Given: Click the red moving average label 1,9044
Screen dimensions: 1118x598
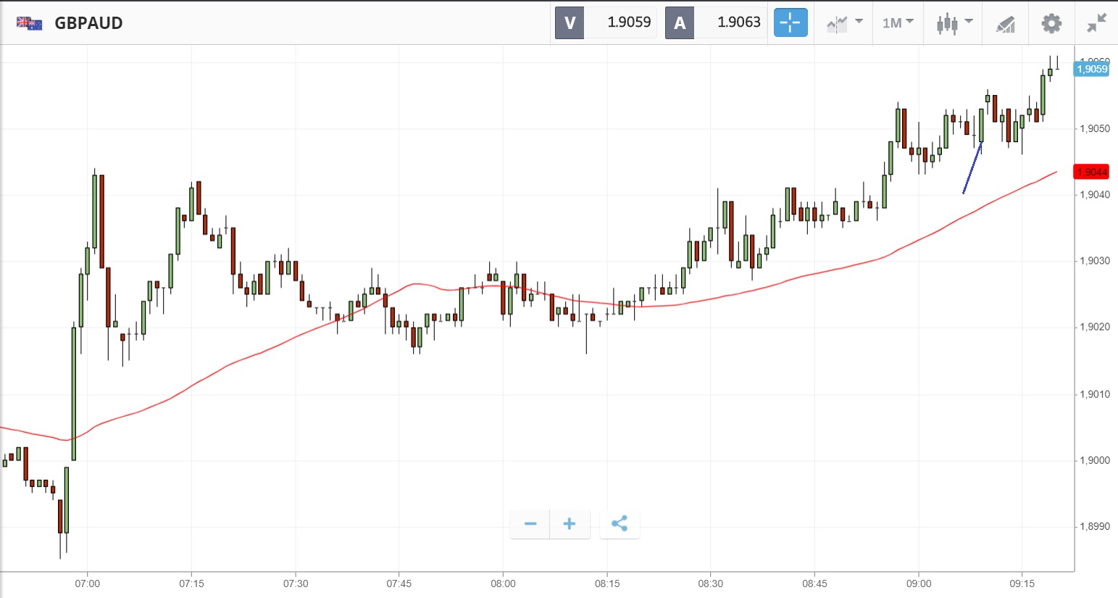Looking at the screenshot, I should tap(1091, 172).
